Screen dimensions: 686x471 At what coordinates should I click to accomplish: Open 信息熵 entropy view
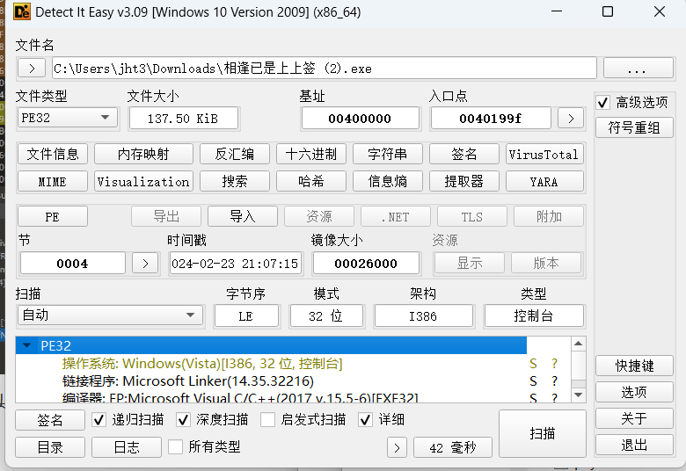pyautogui.click(x=388, y=182)
